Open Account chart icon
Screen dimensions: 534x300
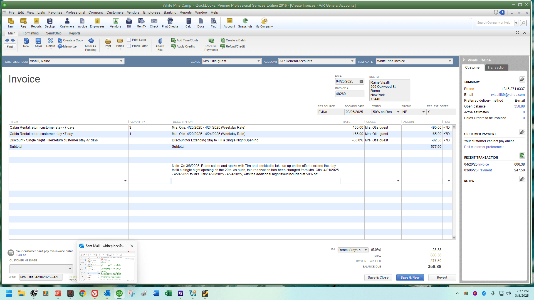tap(229, 23)
